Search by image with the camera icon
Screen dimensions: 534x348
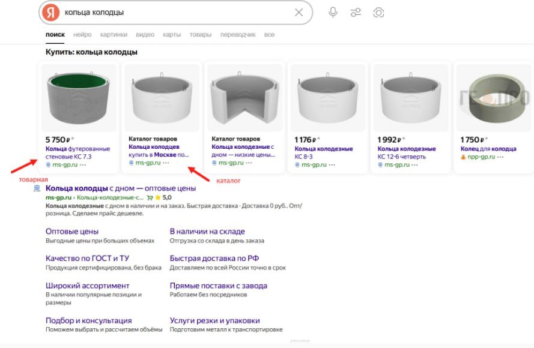pyautogui.click(x=378, y=13)
